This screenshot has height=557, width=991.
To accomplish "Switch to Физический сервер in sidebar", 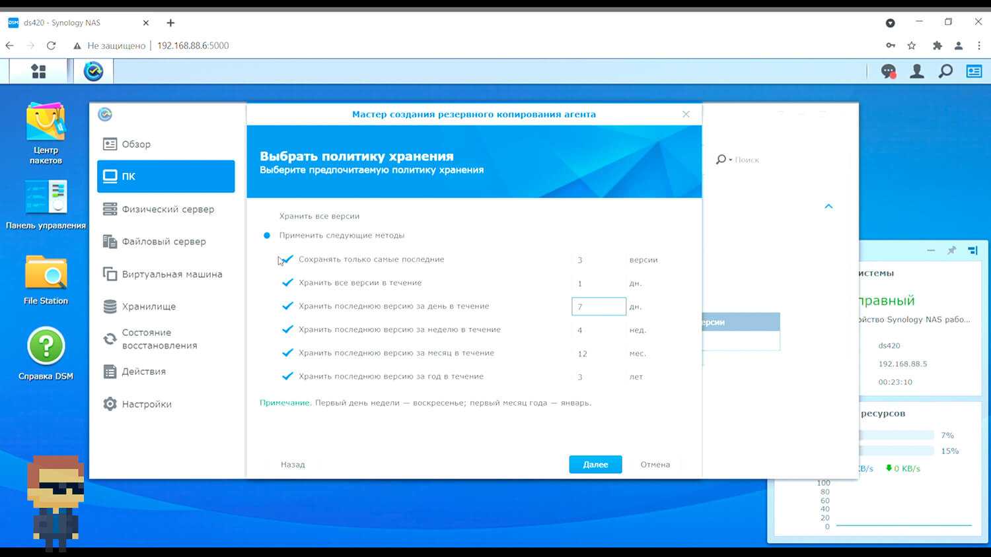I will [168, 209].
